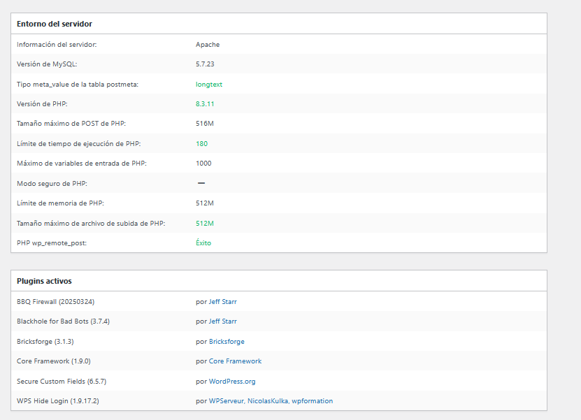Viewport: 581px width, 420px height.
Task: Open Jeff Starr link for Blackhole for Bad Bots
Action: click(222, 321)
